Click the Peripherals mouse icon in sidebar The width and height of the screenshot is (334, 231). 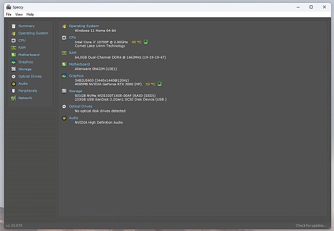(13, 91)
